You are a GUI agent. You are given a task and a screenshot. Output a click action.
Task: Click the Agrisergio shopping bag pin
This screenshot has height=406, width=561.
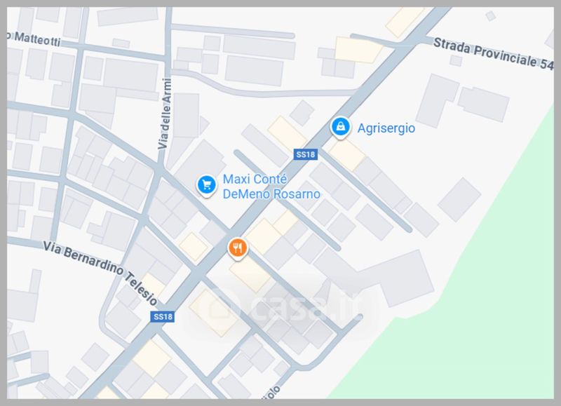coord(340,127)
